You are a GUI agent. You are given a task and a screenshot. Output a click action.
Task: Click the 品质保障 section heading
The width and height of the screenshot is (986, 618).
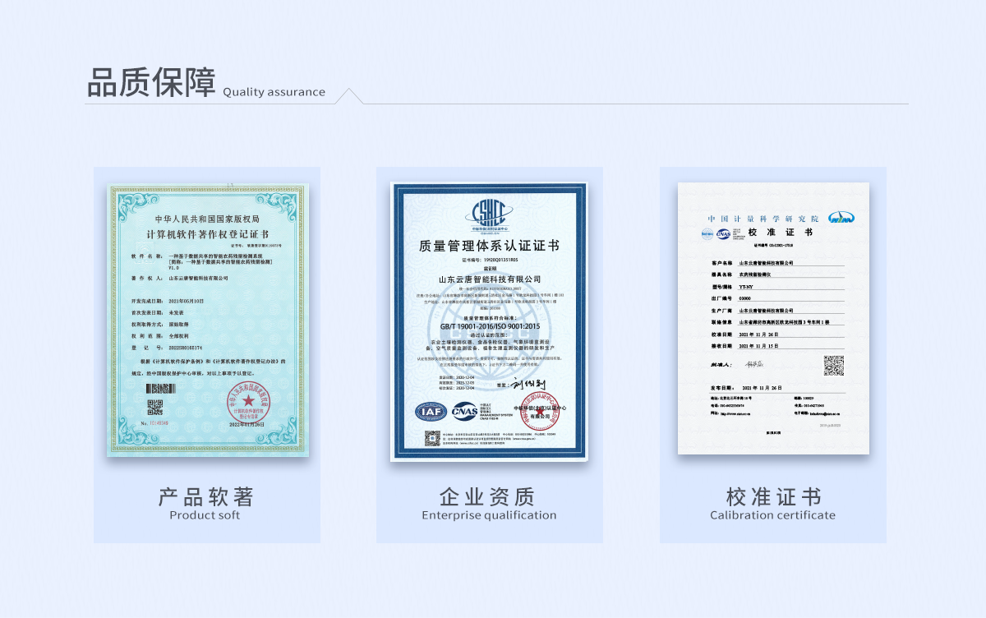[151, 83]
